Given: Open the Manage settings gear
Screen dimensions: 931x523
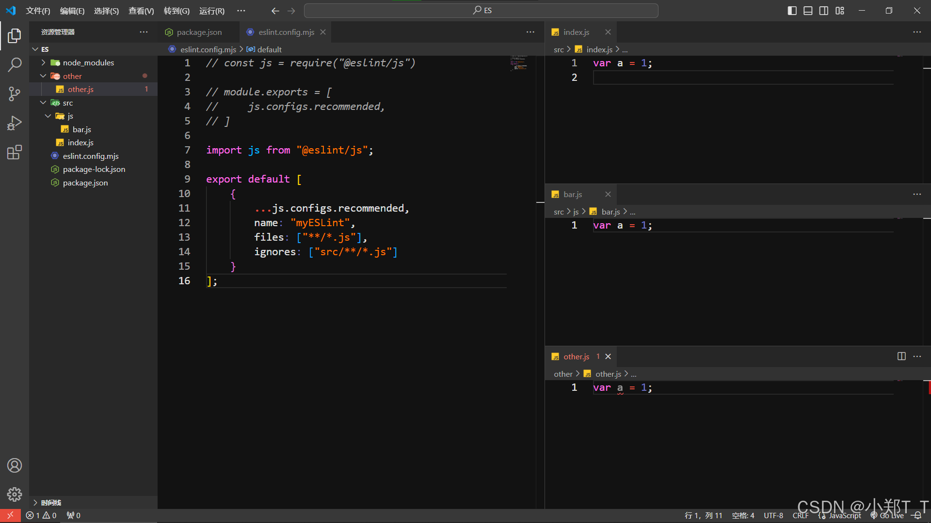Looking at the screenshot, I should coord(15,494).
